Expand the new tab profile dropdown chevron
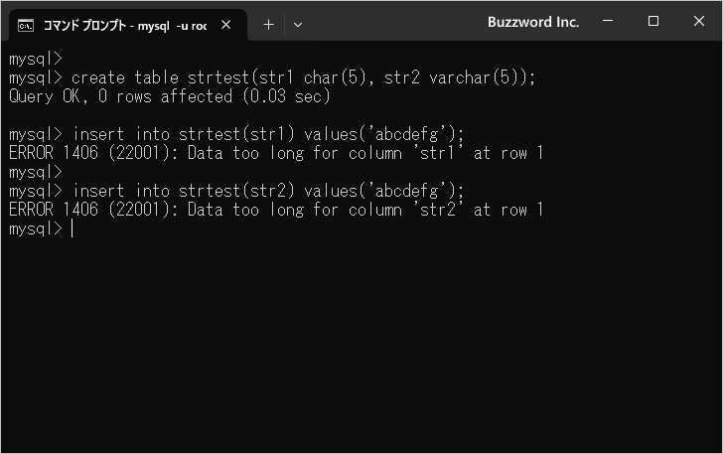The image size is (723, 454). [298, 25]
